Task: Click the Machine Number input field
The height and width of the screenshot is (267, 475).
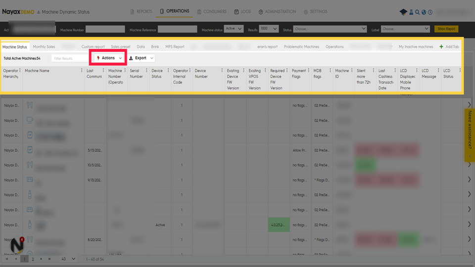Action: (x=105, y=29)
